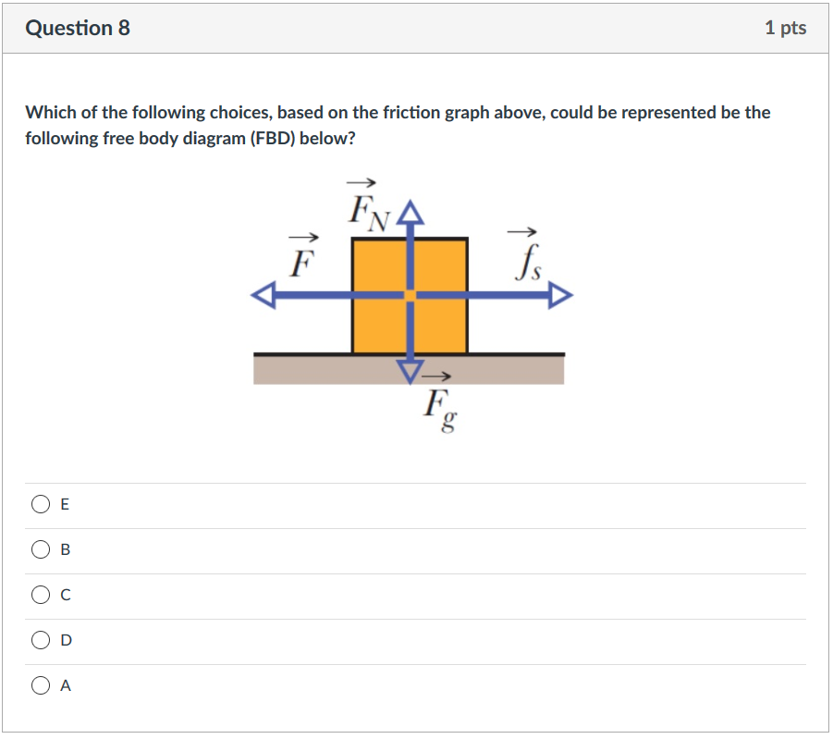Click the downward gravity Fg arrow
The image size is (833, 739).
click(x=410, y=368)
